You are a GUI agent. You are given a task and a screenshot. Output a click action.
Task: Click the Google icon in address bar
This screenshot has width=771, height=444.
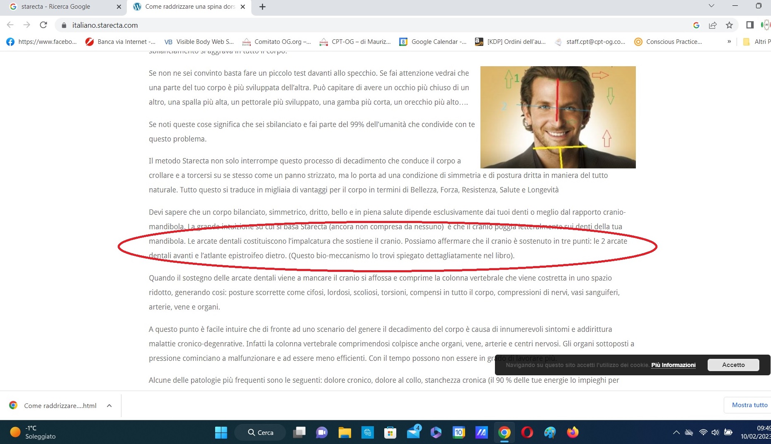(696, 25)
